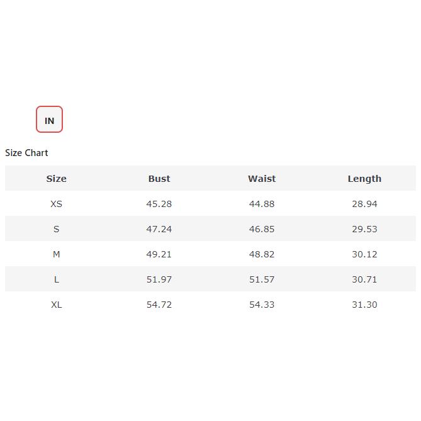Select the XL size row label
This screenshot has height=421, width=421.
click(x=56, y=305)
